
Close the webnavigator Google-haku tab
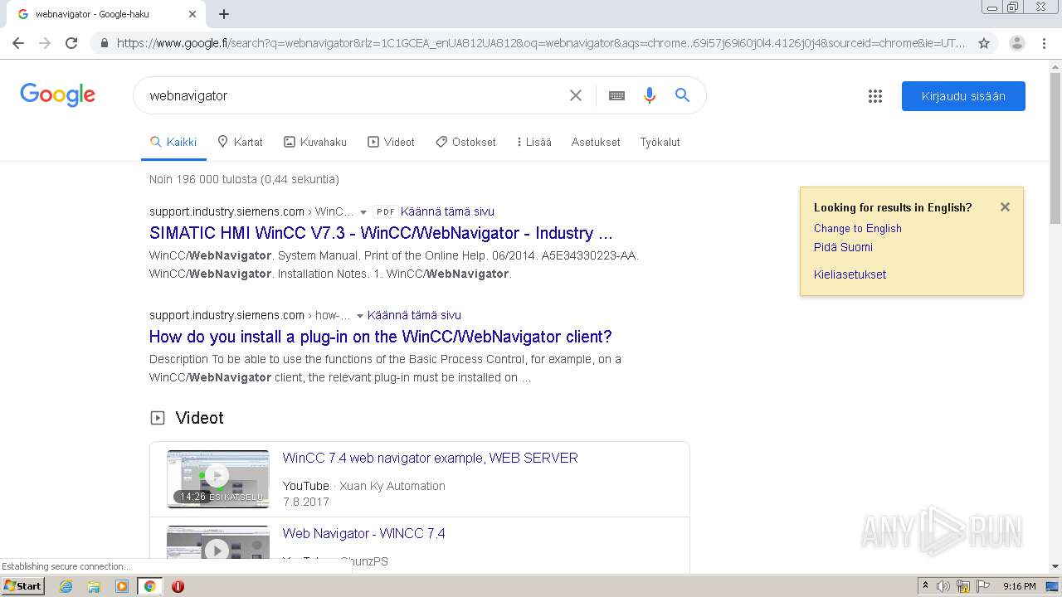[x=192, y=14]
